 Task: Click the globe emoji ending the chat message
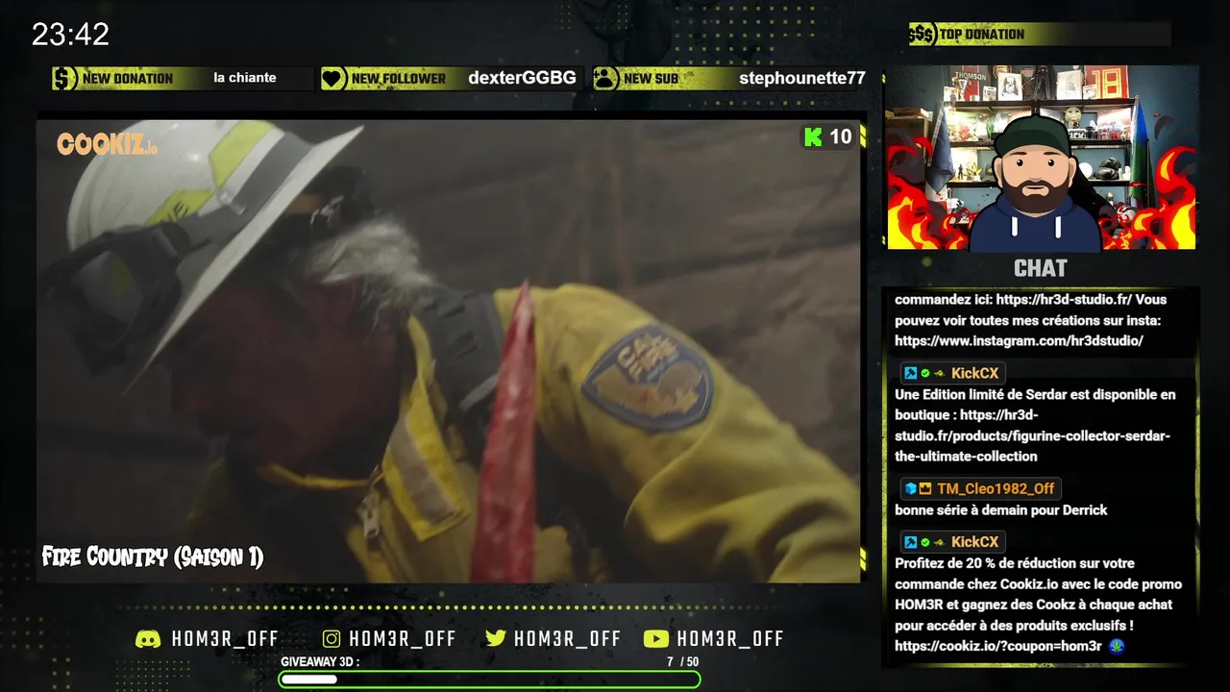1116,646
